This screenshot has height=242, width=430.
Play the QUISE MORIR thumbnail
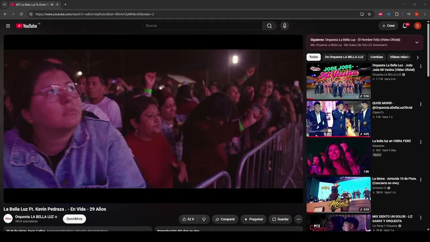point(339,119)
